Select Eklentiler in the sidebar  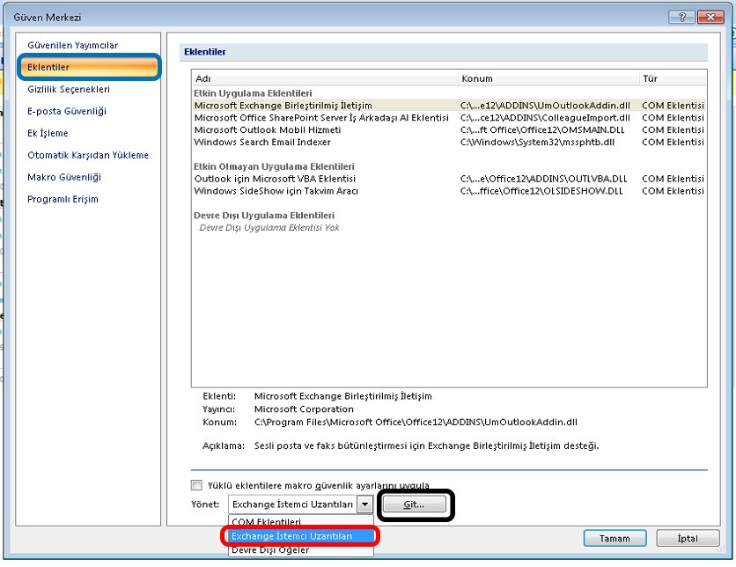pos(89,67)
